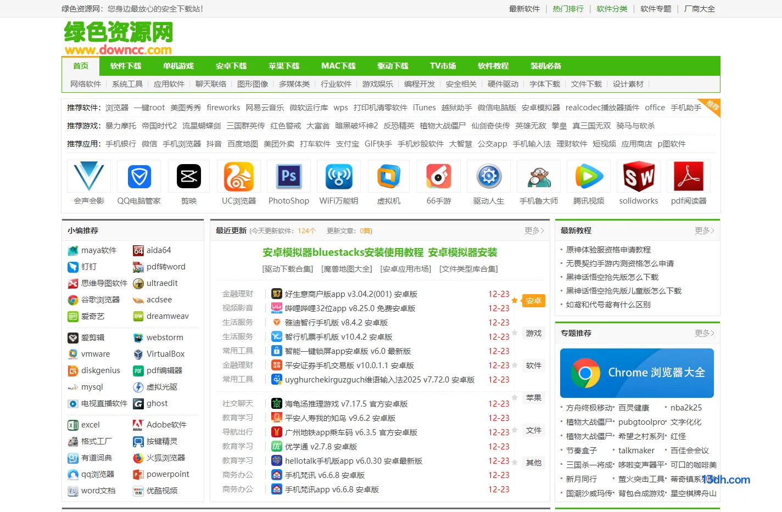Click the 哔哩哔哩32位app row icon
Screen dimensions: 782x512
pyautogui.click(x=277, y=308)
